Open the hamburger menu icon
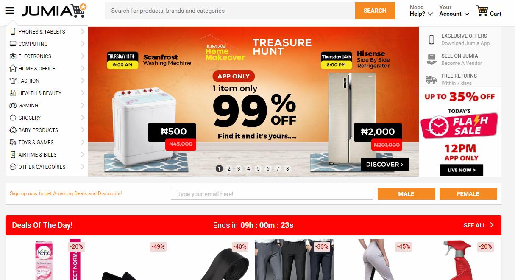The height and width of the screenshot is (280, 515). [9, 11]
